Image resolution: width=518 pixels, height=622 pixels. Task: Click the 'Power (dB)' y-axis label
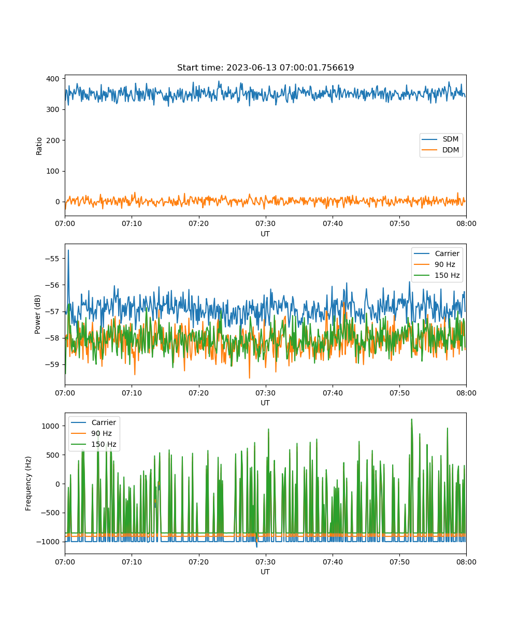click(38, 315)
